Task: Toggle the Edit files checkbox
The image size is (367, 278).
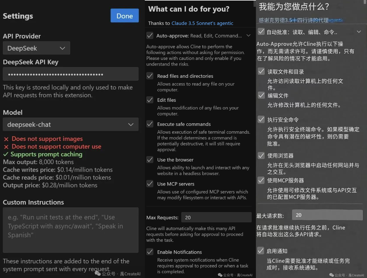Action: pos(150,100)
